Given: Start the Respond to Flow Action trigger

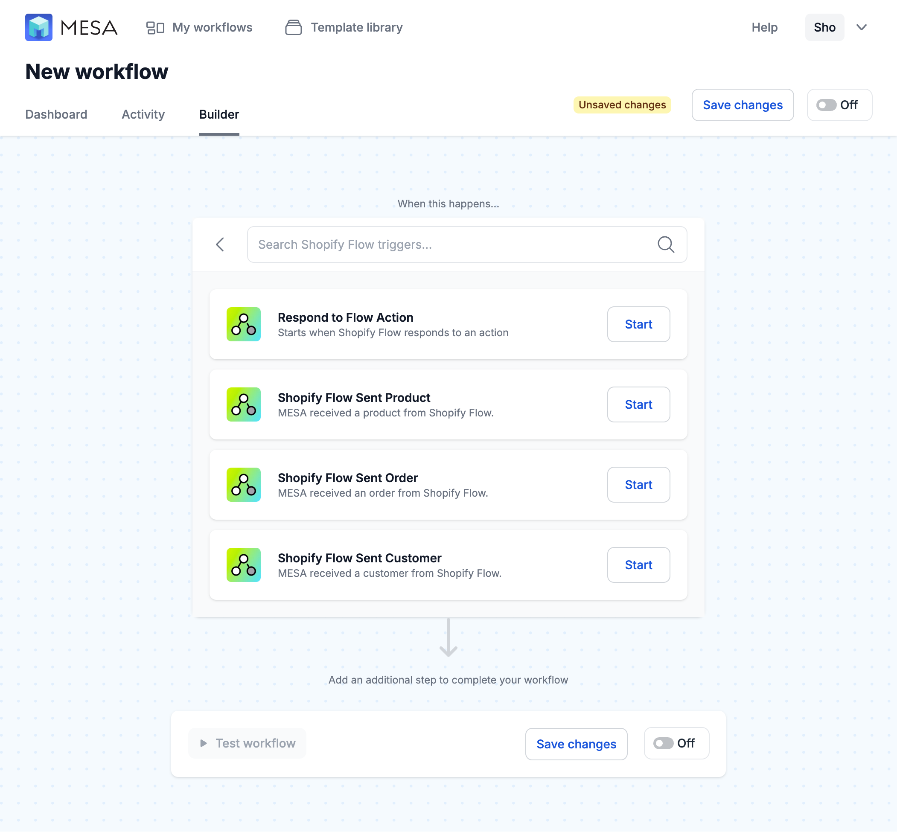Looking at the screenshot, I should 638,324.
